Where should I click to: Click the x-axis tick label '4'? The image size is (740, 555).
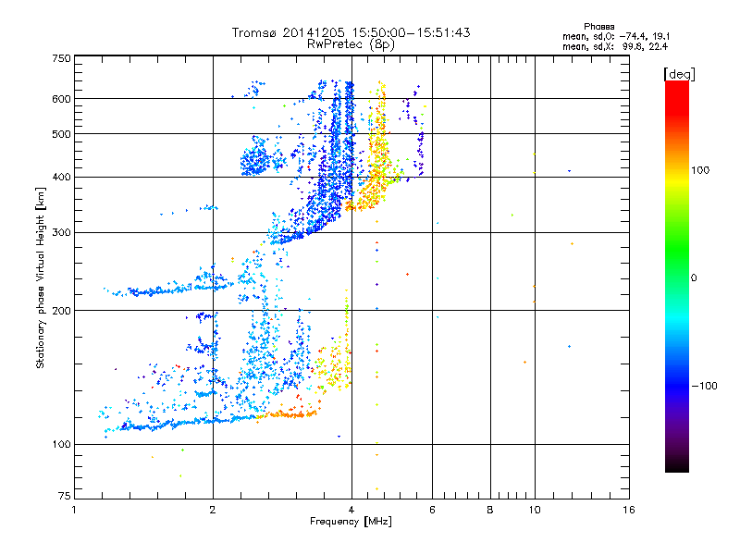[351, 510]
